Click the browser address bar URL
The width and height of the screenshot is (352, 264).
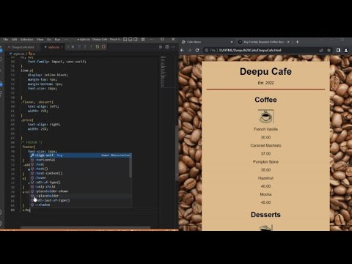coord(250,51)
